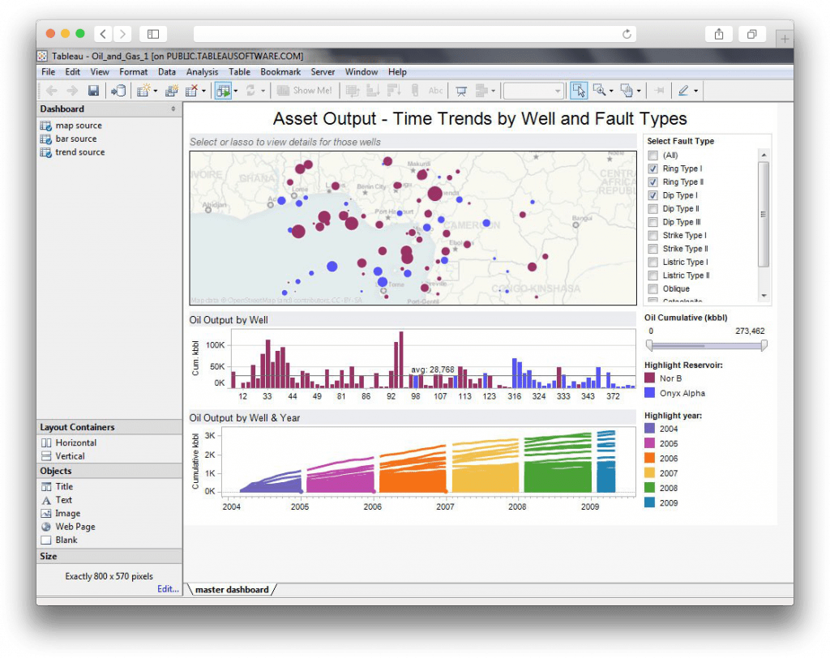830x658 pixels.
Task: Click the Edit link under Size
Action: pyautogui.click(x=168, y=589)
